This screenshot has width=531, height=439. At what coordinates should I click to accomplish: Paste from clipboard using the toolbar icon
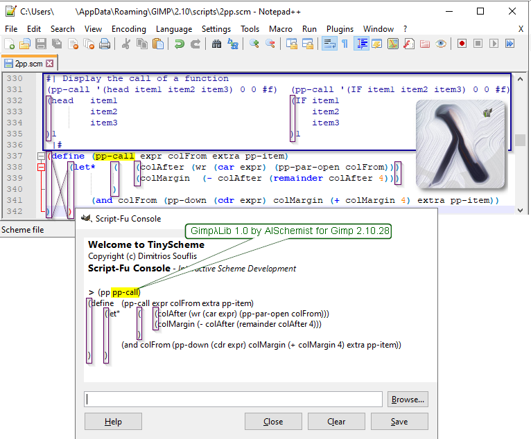[158, 44]
